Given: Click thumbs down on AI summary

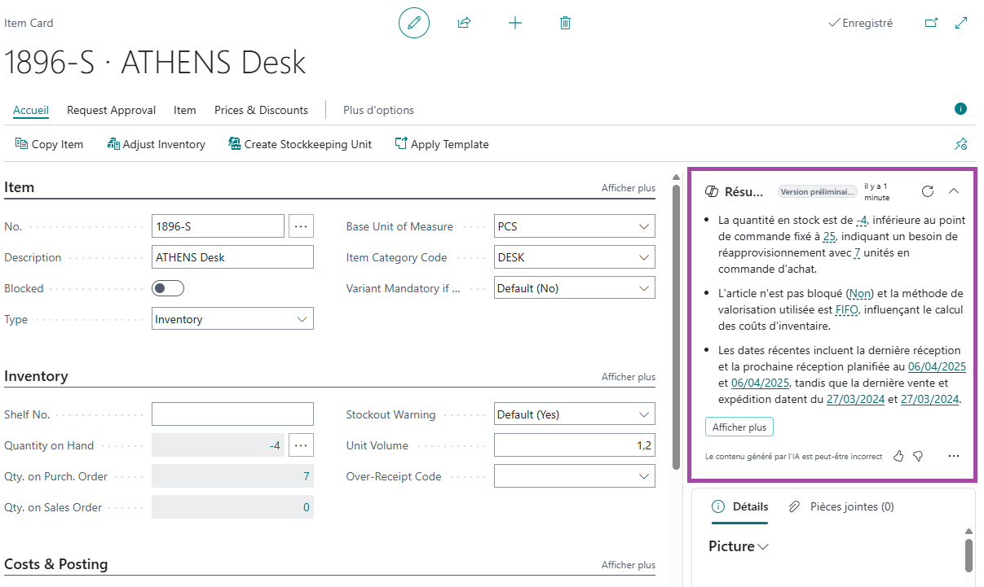Looking at the screenshot, I should click(x=917, y=456).
